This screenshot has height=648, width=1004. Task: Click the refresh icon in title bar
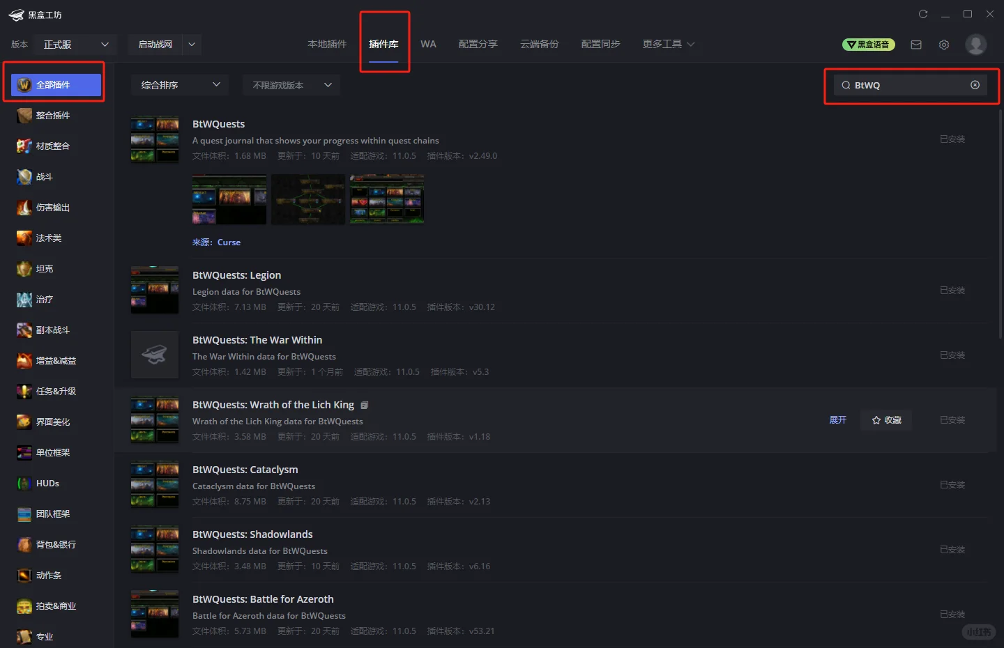click(x=923, y=14)
